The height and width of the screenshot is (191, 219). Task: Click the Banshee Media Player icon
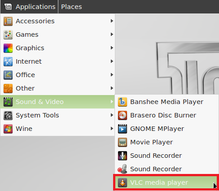(x=123, y=102)
